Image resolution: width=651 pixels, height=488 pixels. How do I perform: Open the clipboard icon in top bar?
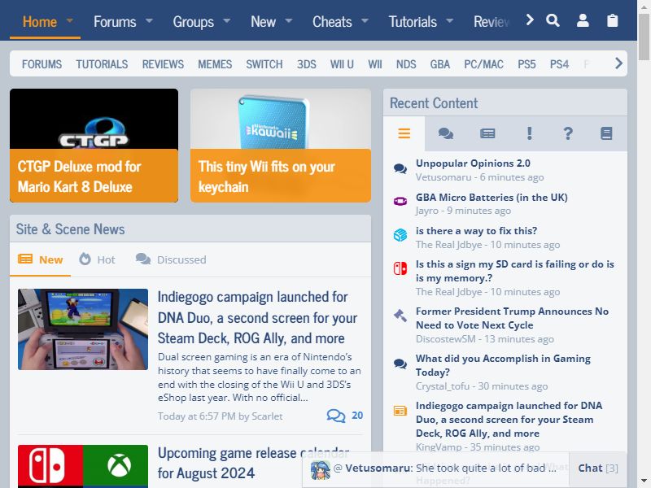(x=613, y=20)
